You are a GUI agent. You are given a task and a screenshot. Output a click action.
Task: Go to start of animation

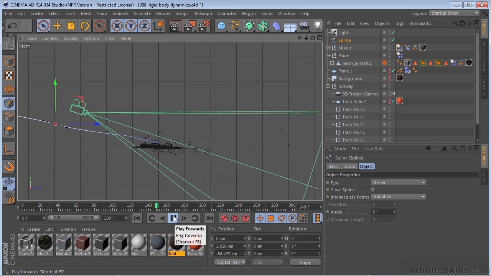[x=137, y=218]
